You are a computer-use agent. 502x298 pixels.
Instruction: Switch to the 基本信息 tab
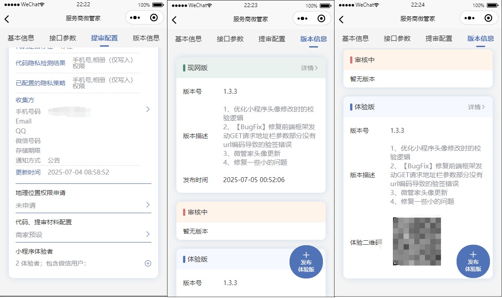click(x=20, y=38)
